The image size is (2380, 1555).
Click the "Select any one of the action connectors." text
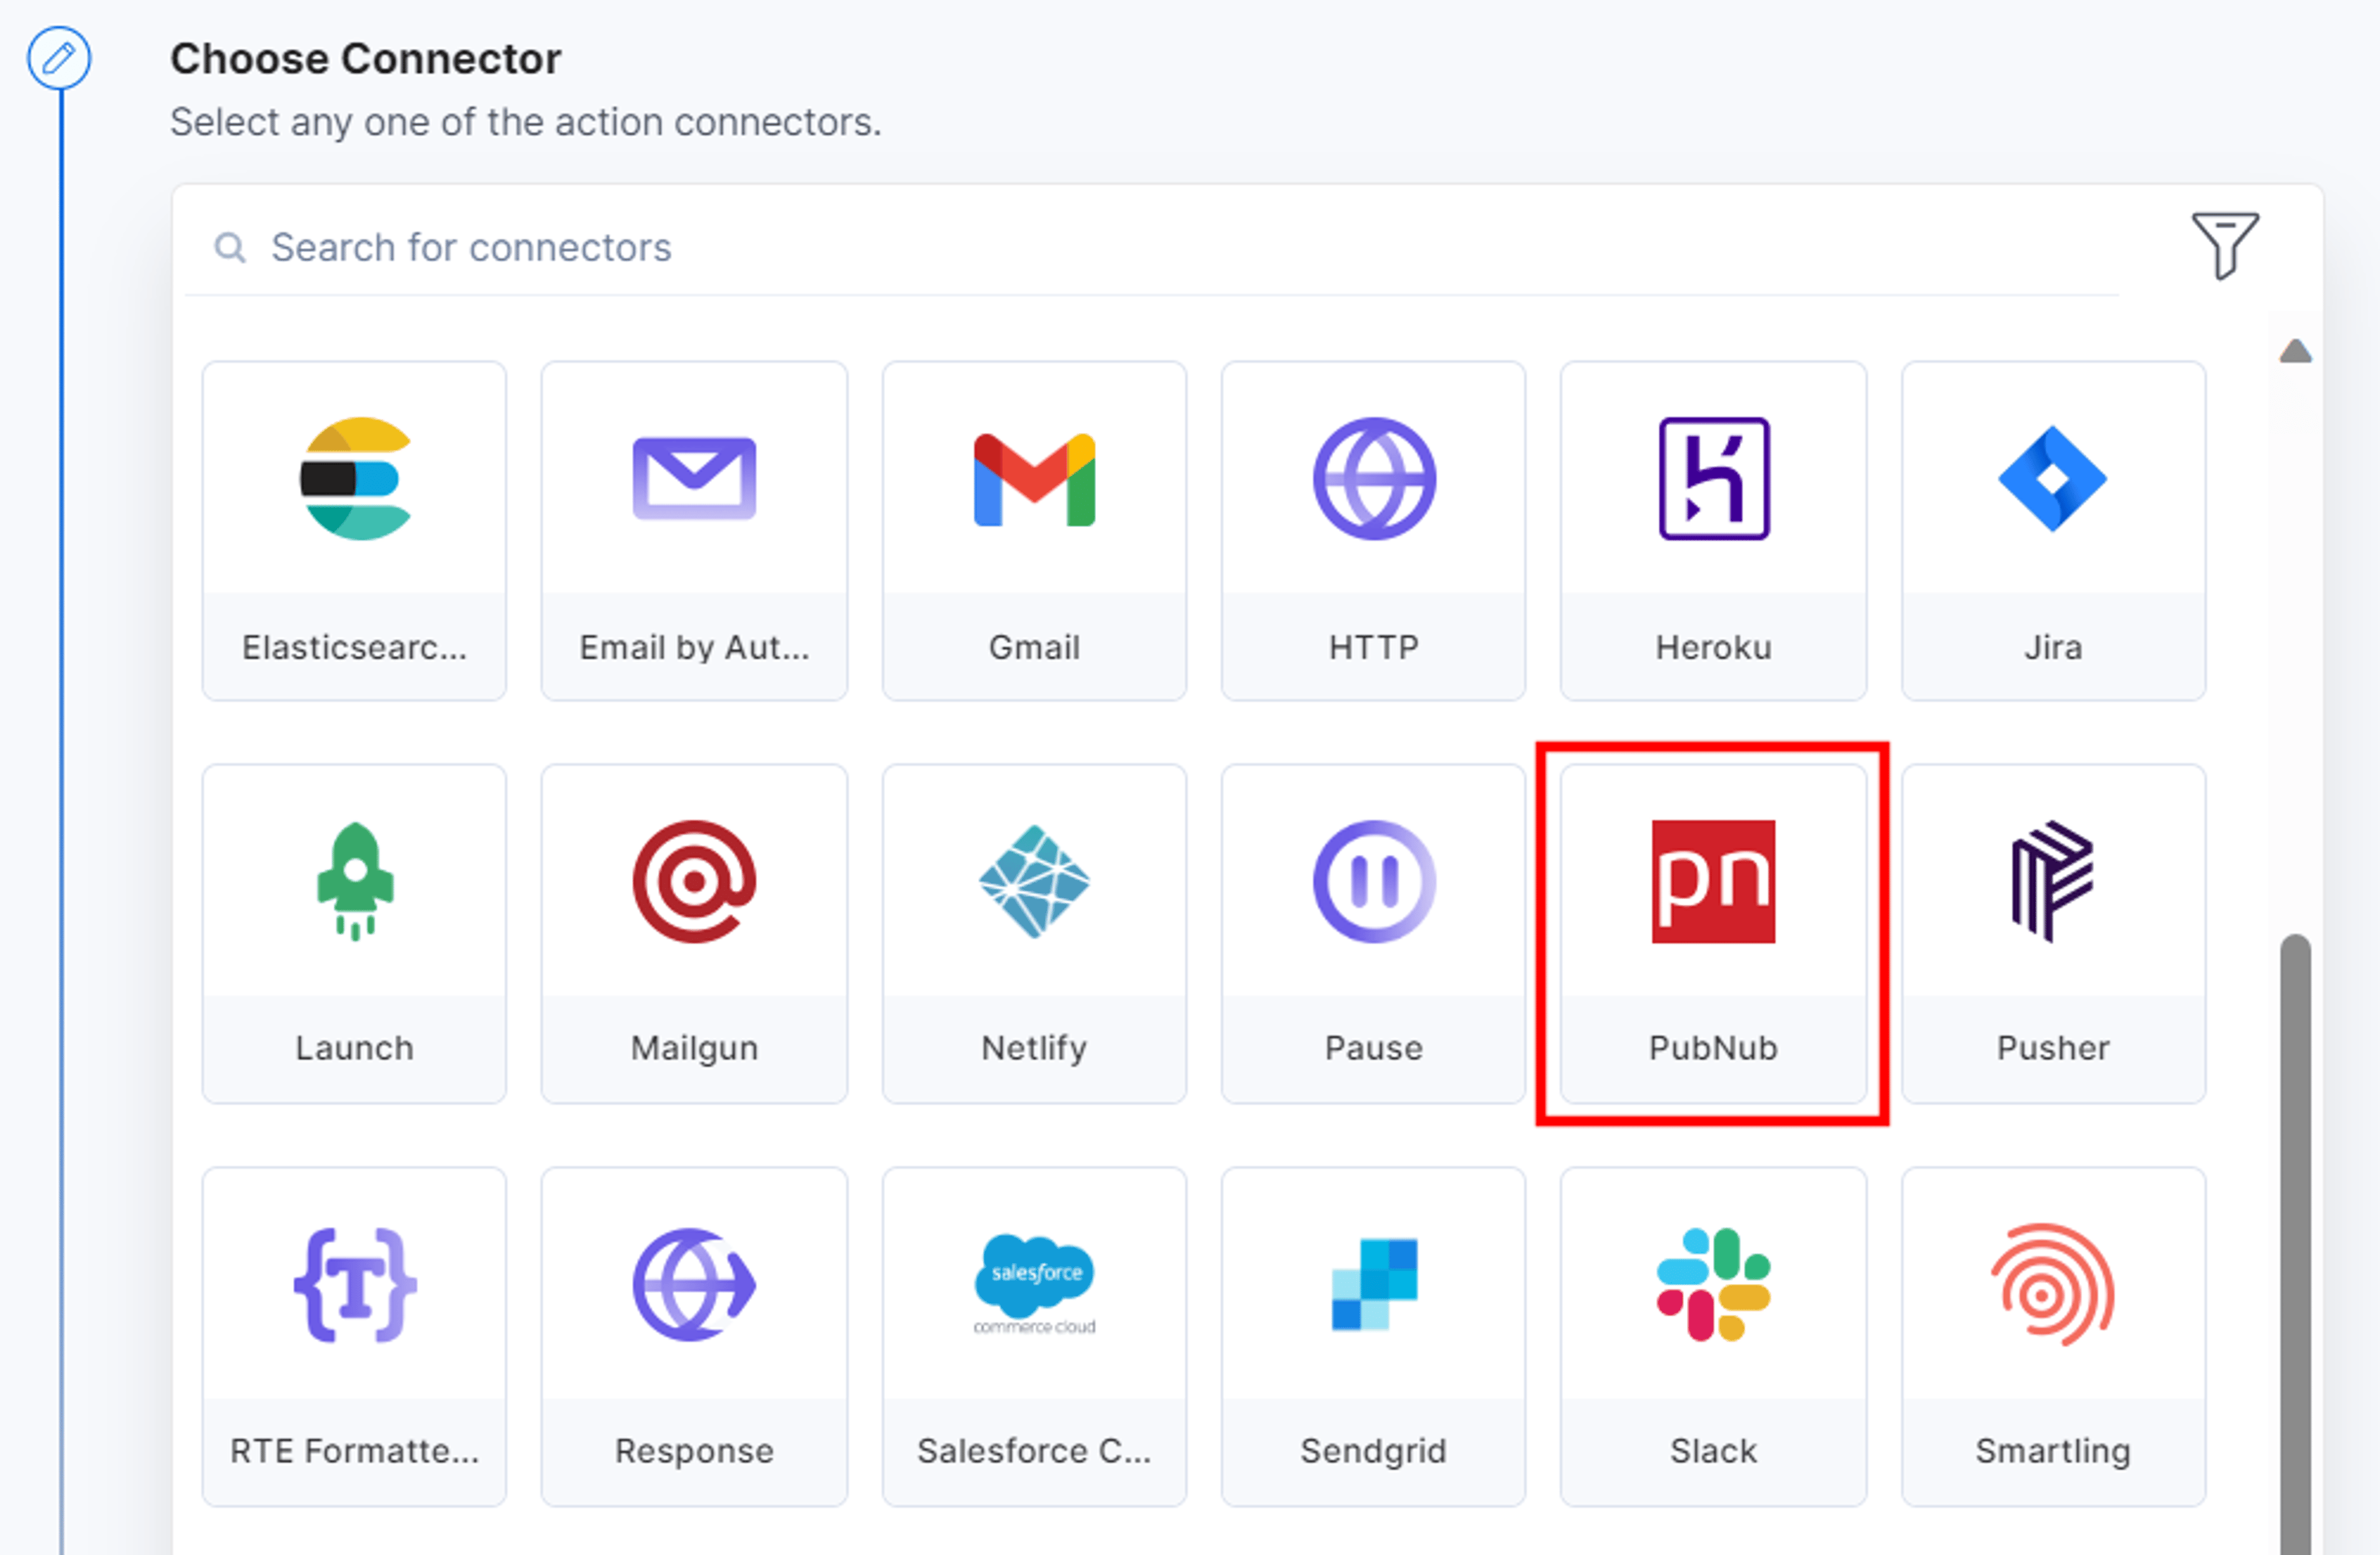[526, 122]
